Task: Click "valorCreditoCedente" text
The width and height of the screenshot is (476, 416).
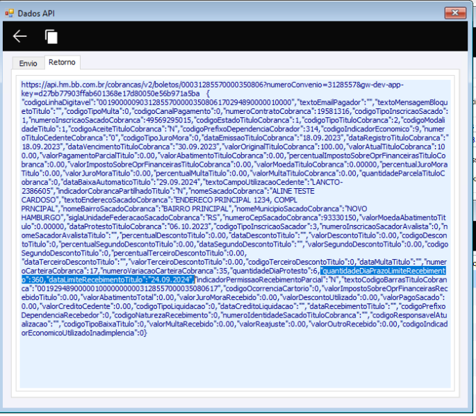Action: (x=75, y=306)
